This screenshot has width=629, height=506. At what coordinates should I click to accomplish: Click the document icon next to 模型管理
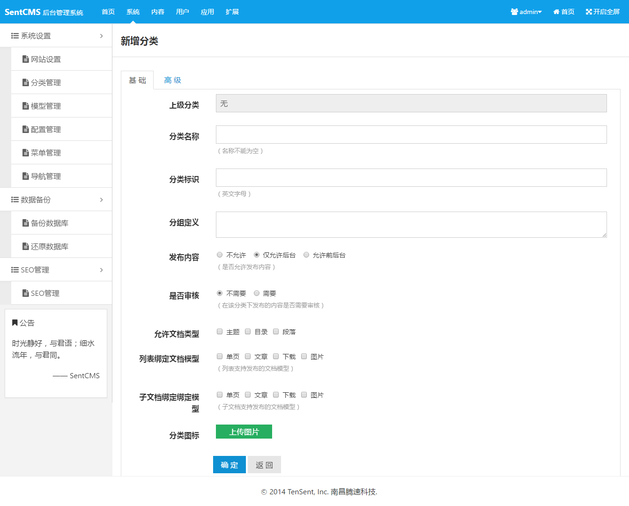pos(26,106)
